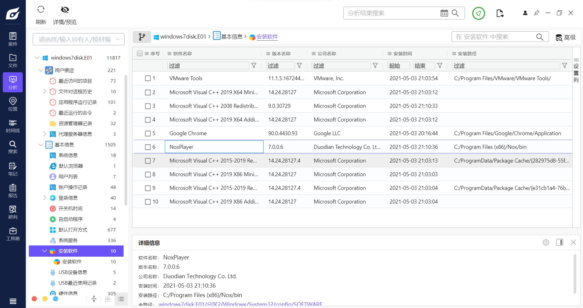Expand the 代理服务器信息 tree node
The height and width of the screenshot is (308, 583).
click(x=44, y=134)
